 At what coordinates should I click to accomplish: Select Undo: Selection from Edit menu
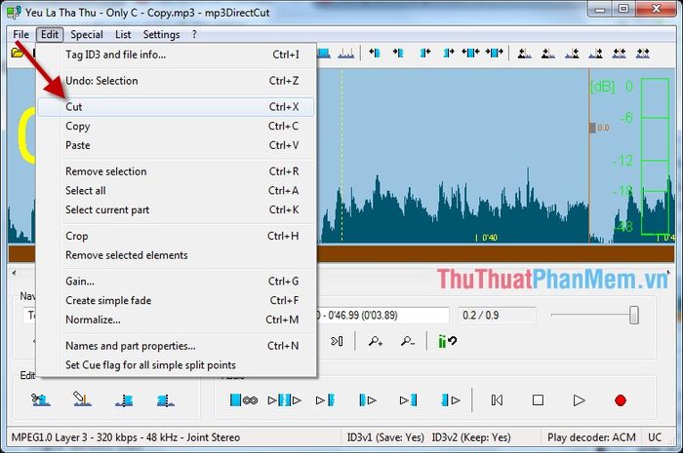pos(176,81)
